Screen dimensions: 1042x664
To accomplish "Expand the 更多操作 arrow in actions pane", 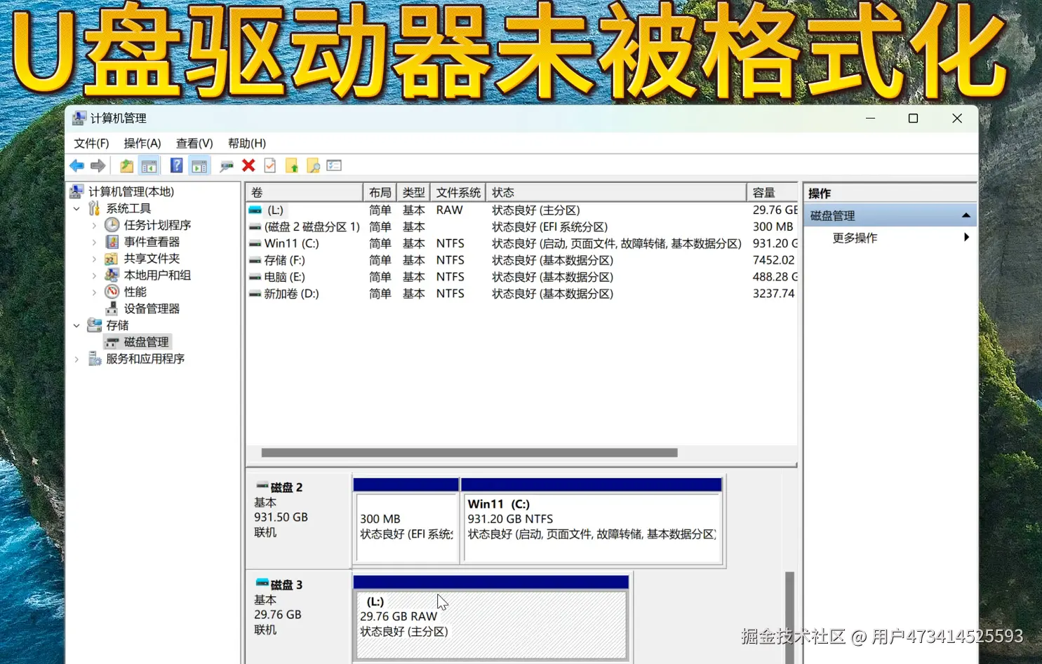I will pyautogui.click(x=966, y=238).
